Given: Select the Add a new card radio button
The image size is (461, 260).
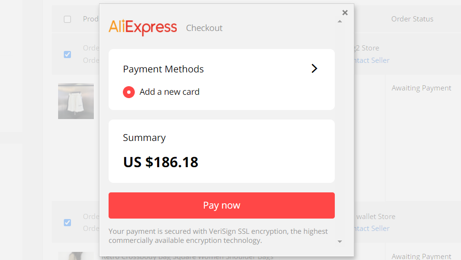Looking at the screenshot, I should coord(129,92).
